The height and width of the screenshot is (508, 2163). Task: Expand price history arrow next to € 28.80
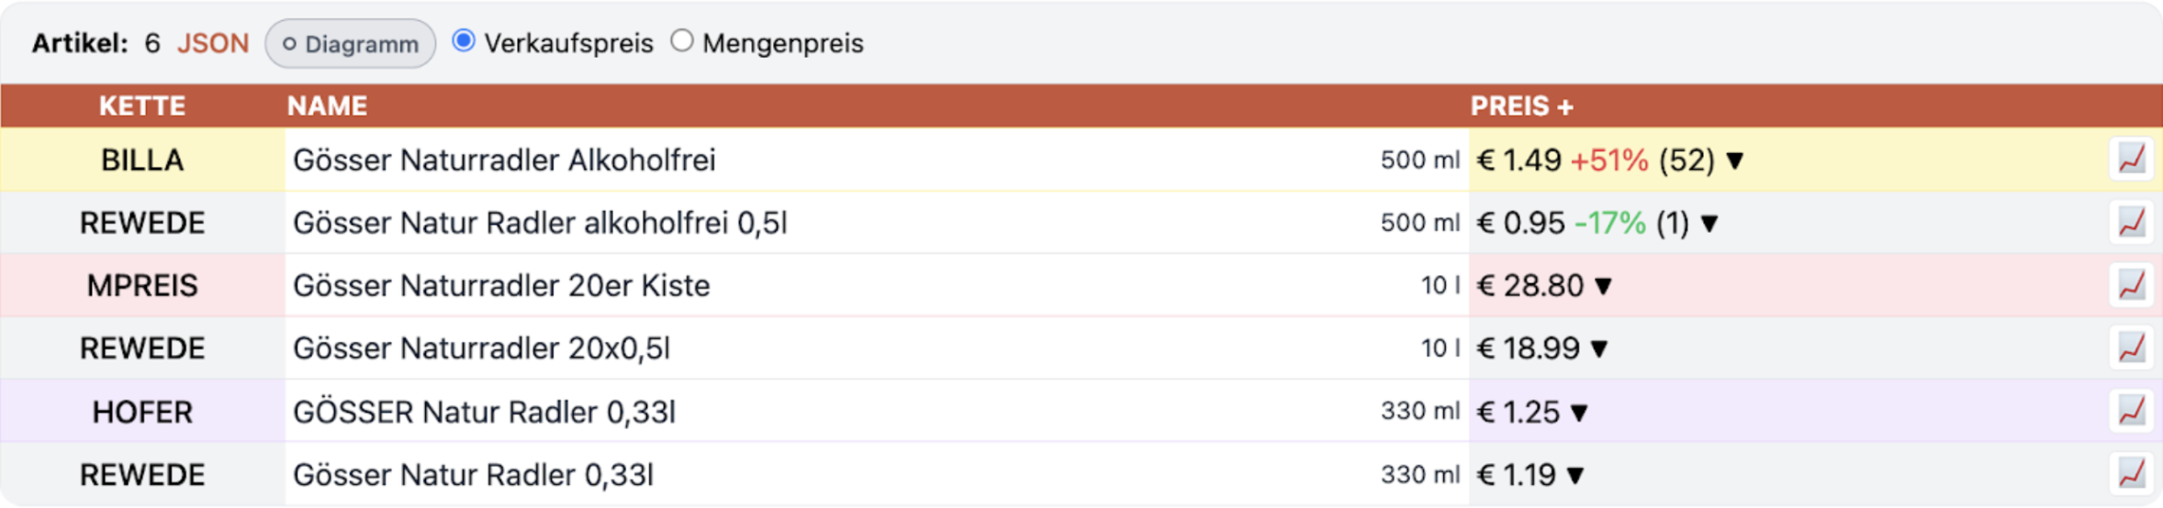point(1603,286)
